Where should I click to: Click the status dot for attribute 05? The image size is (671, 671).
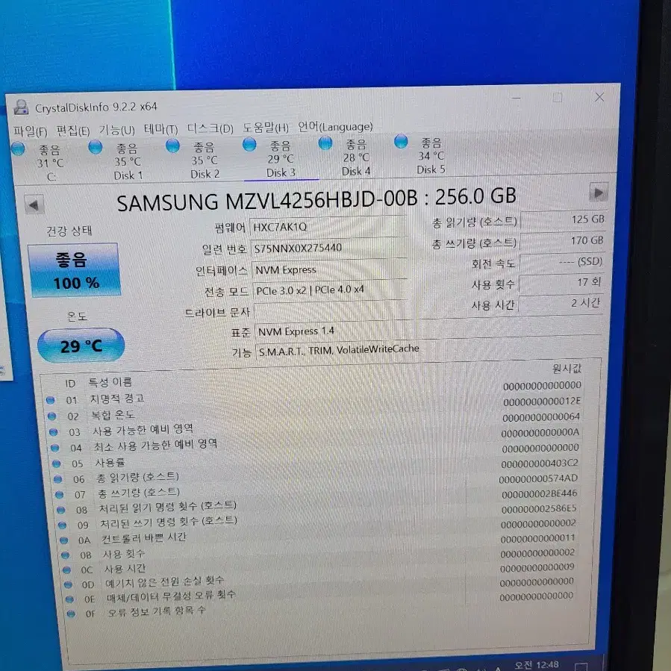pyautogui.click(x=56, y=464)
